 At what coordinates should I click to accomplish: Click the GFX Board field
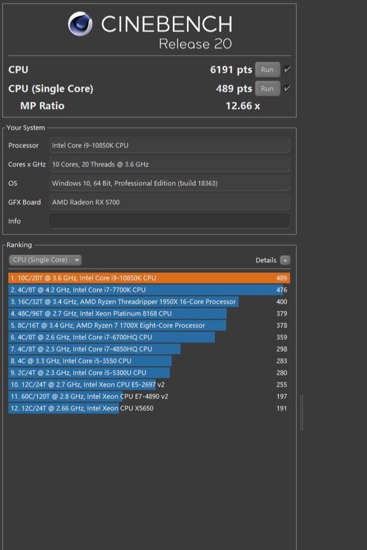pyautogui.click(x=169, y=202)
